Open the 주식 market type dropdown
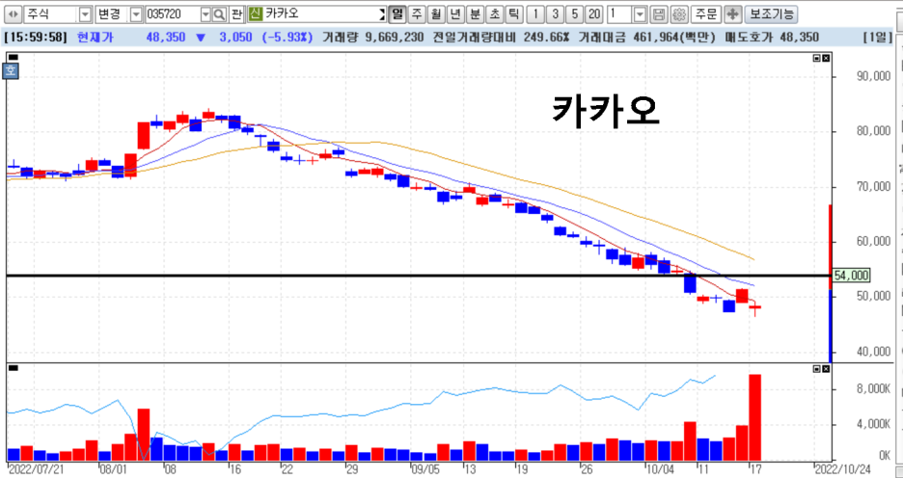The image size is (903, 478). pos(85,13)
